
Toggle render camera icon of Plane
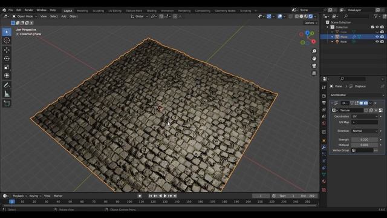pyautogui.click(x=382, y=37)
